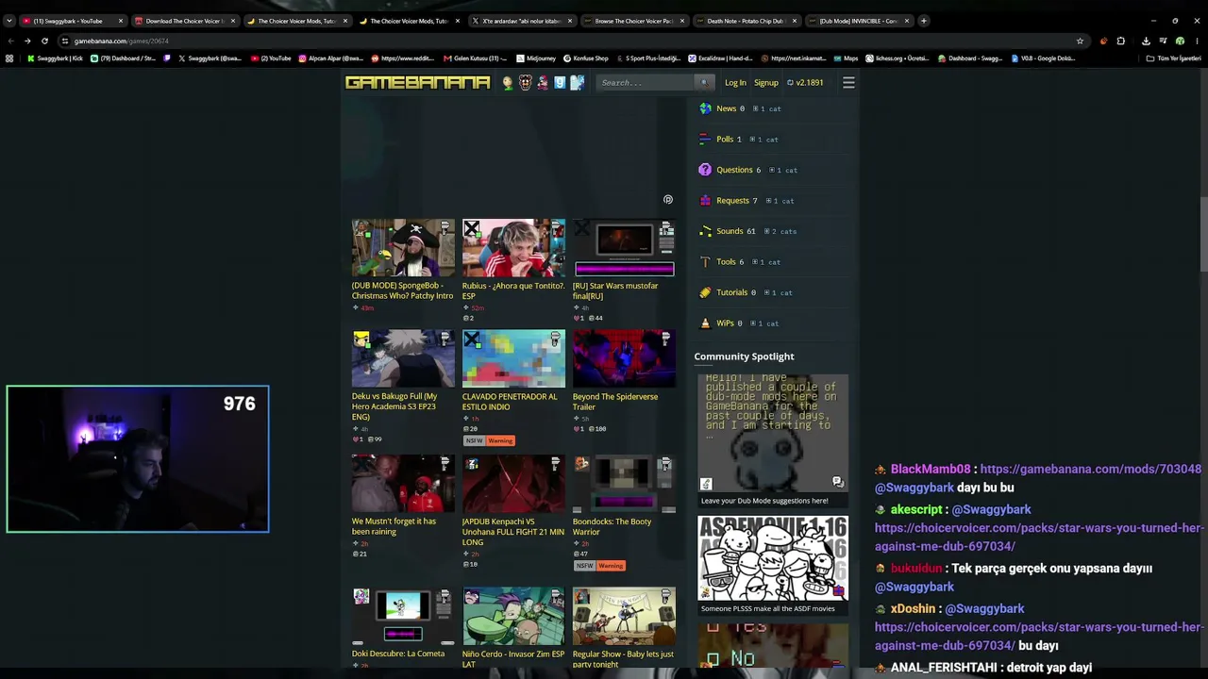Switch to Download The Choicer Voicer tab

[x=184, y=21]
